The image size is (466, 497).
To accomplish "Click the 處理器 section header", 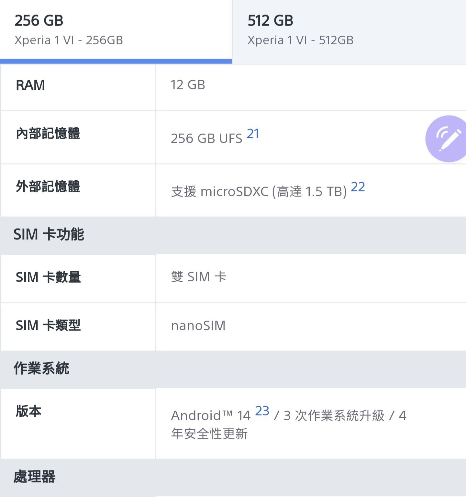I will pos(34,477).
